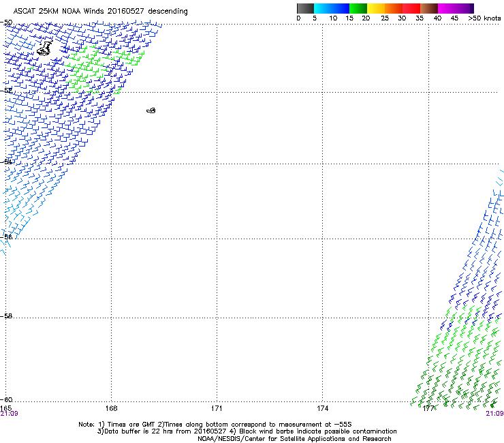Click the -60 latitude axis label

[x=6, y=399]
